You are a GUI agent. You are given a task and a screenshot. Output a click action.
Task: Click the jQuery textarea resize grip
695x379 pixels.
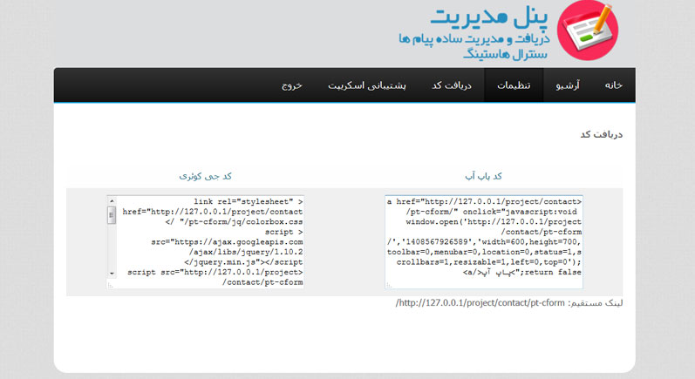[111, 285]
